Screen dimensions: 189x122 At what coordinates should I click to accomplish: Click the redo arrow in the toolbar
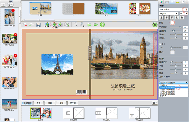[x=31, y=25]
